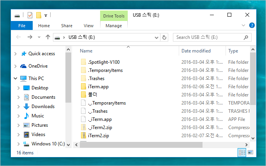Open Music in navigation pane
The height and width of the screenshot is (166, 266).
(x=38, y=116)
